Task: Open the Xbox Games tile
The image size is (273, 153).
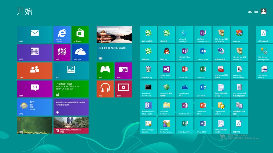Action: click(105, 71)
